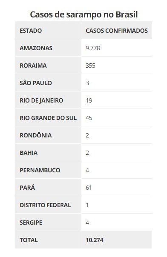Image resolution: width=167 pixels, height=257 pixels.
Task: Click the AMAZONAS row label
Action: pos(36,48)
